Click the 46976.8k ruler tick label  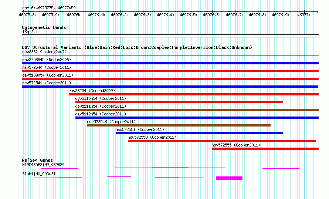257,15
